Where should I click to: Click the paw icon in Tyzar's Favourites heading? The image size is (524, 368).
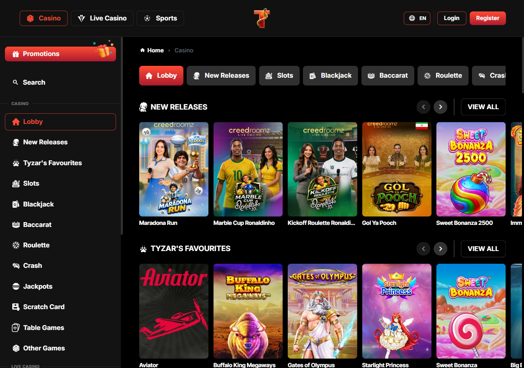point(143,249)
